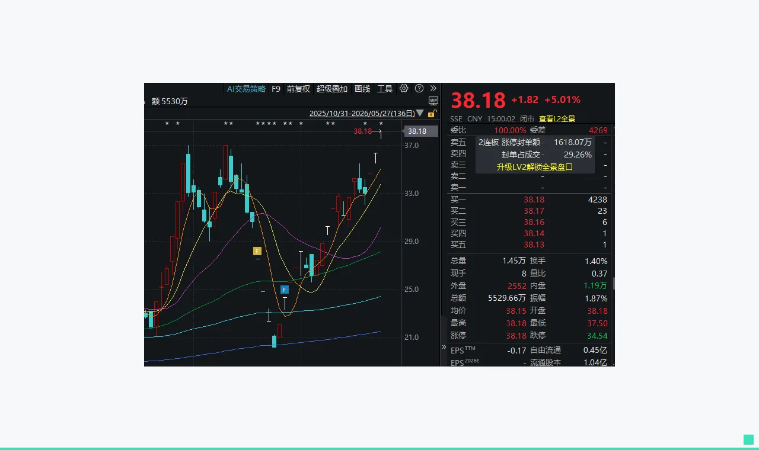The width and height of the screenshot is (759, 450).
Task: Click 查看L2全景 link
Action: point(557,119)
